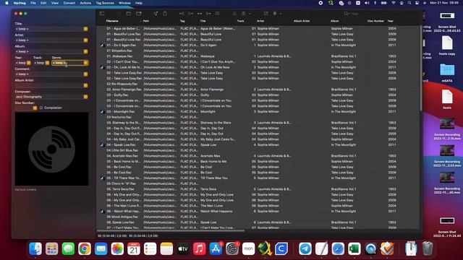Sort the list by Artist column header
Screen dimensions: 463x260
click(x=260, y=21)
